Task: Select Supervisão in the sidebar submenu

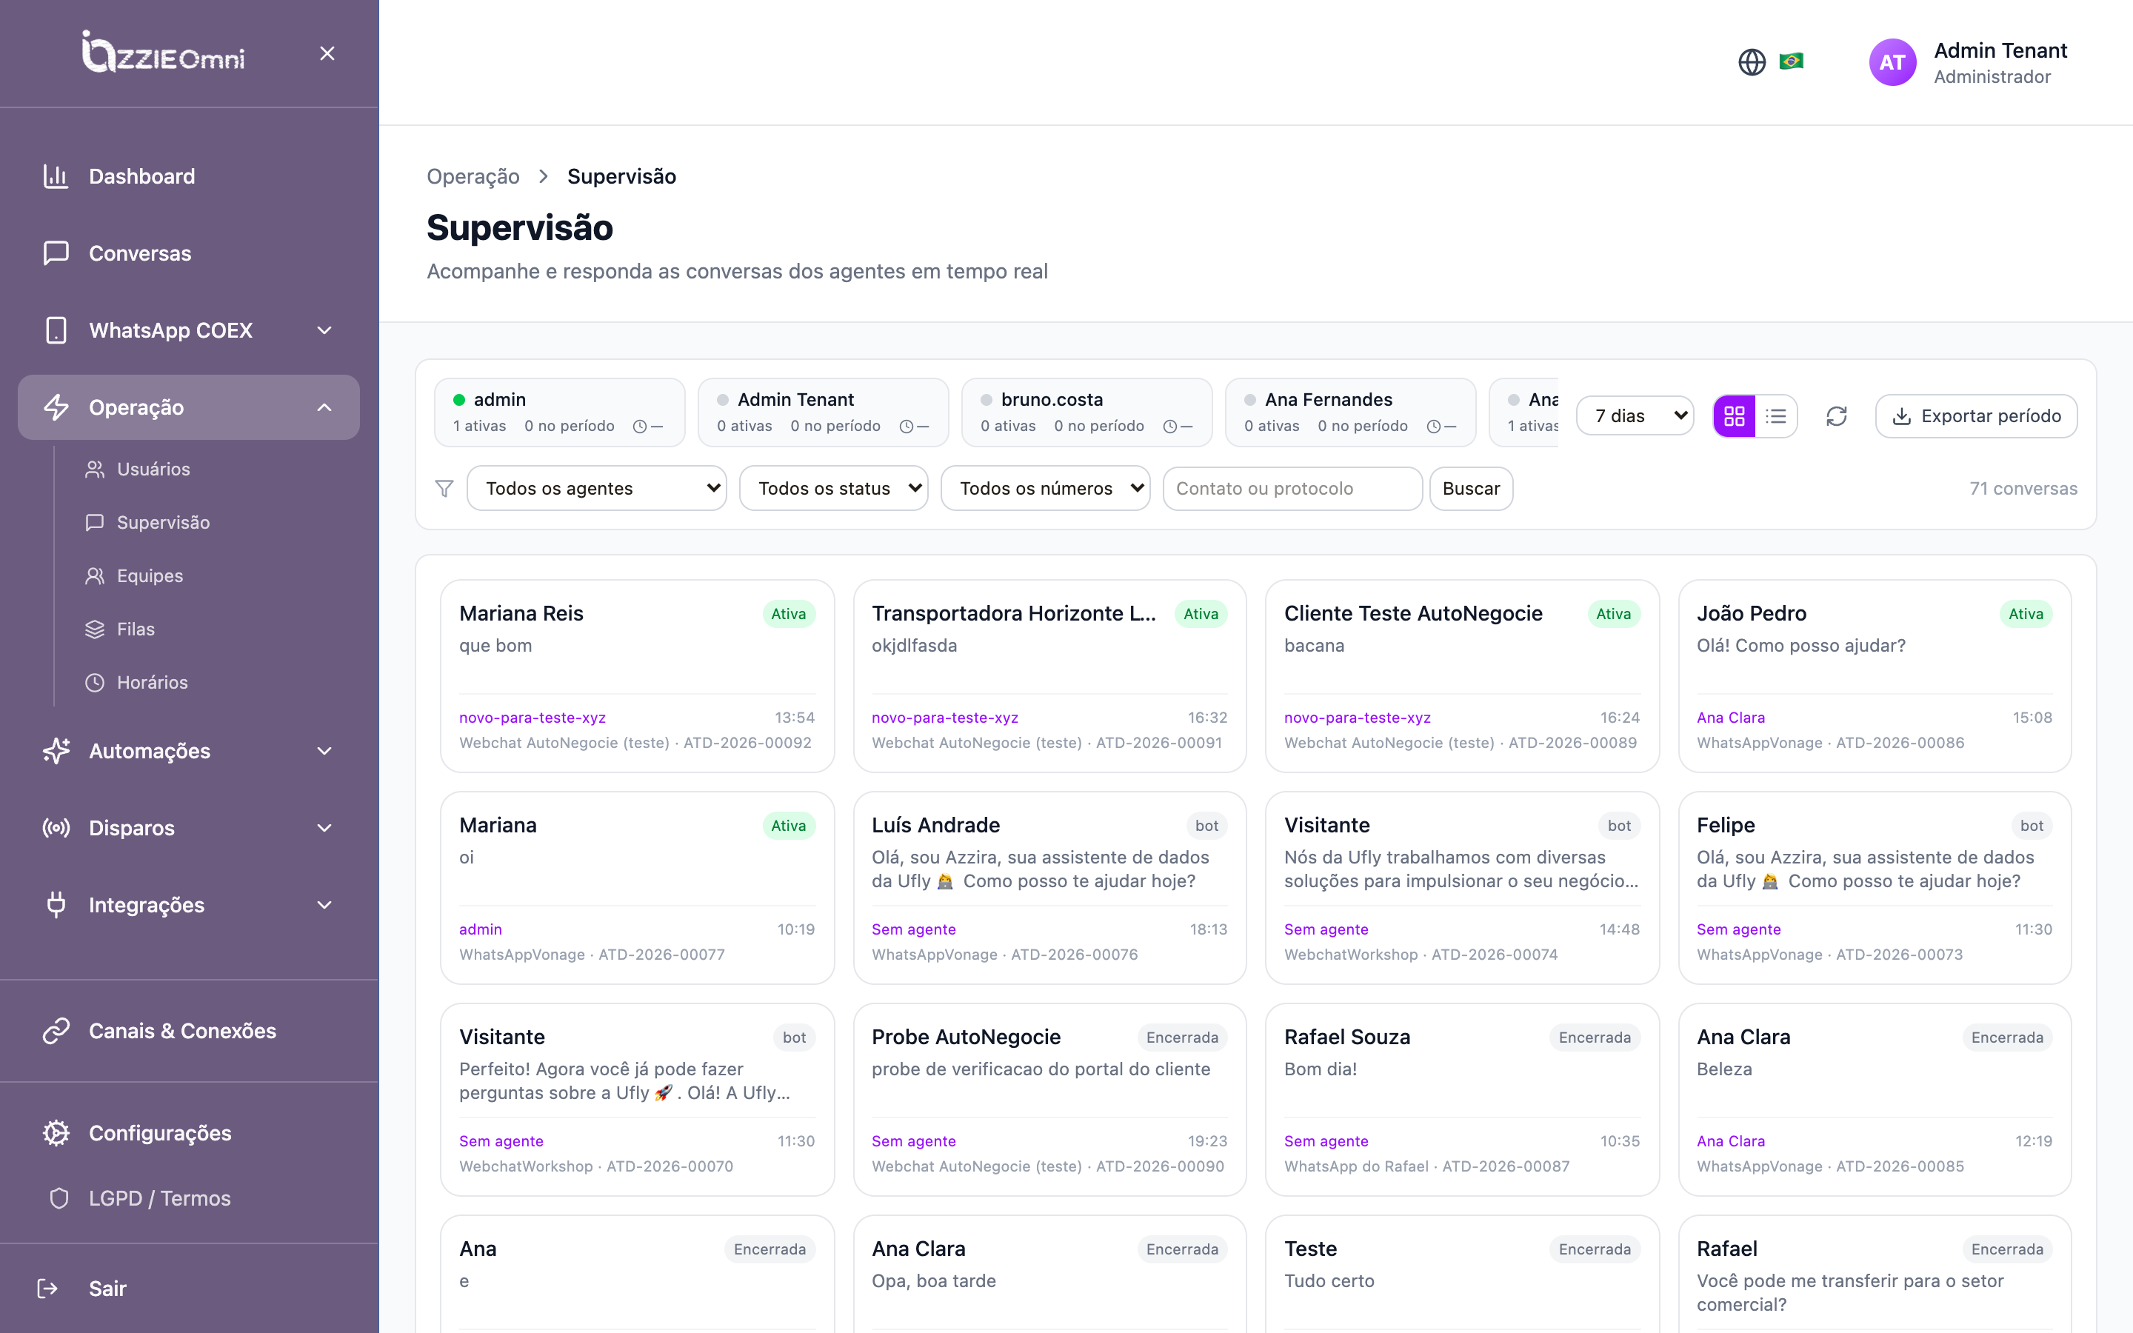Action: pos(162,522)
